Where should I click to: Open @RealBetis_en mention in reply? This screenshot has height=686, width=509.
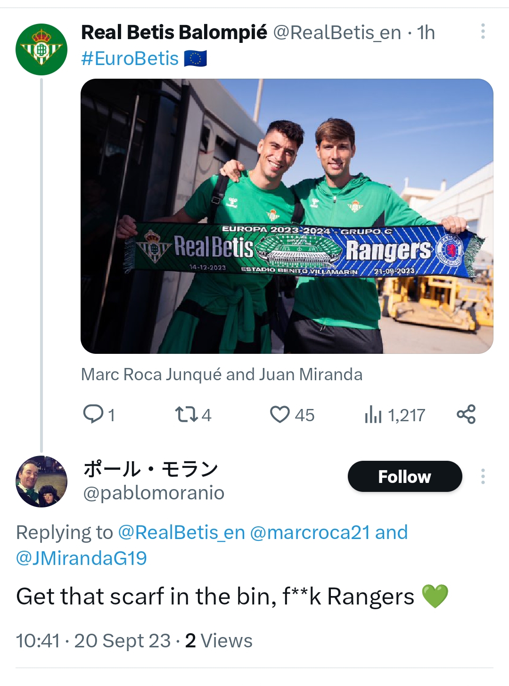point(181,532)
